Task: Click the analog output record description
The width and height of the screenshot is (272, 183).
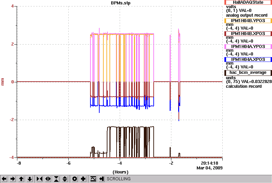Action: click(247, 15)
